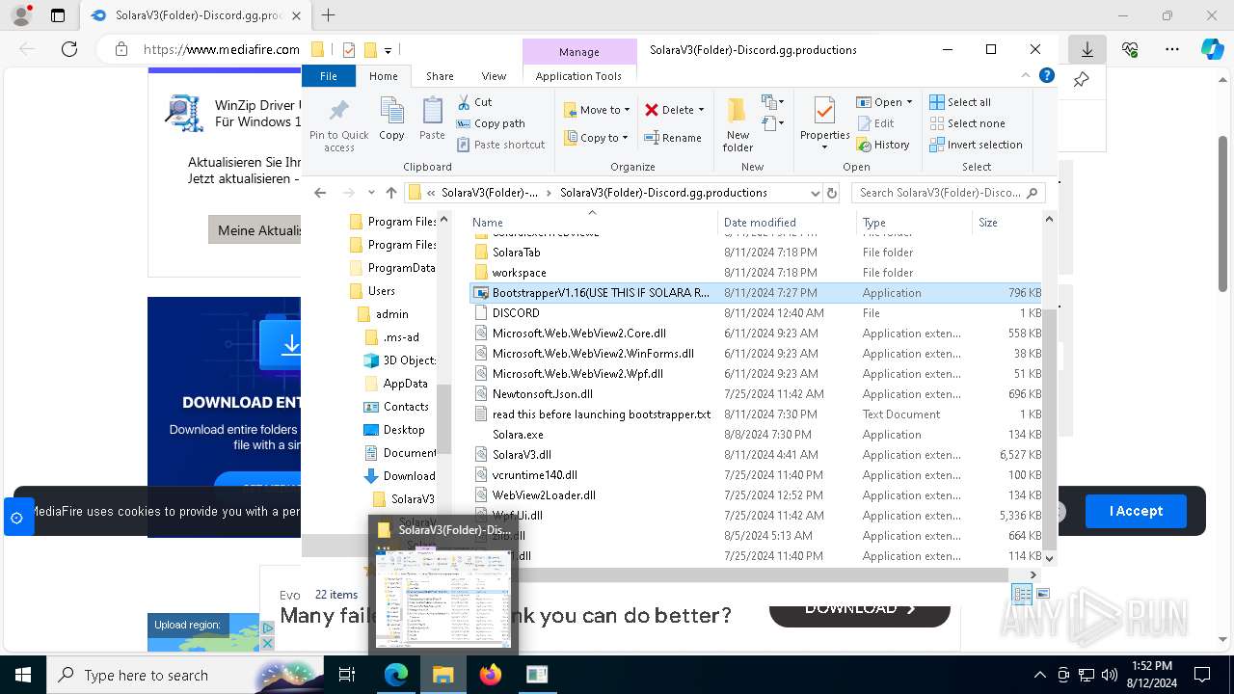Select the Users folder in tree
The width and height of the screenshot is (1234, 694).
click(x=371, y=291)
